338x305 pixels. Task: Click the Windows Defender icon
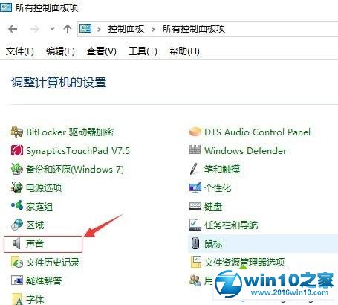coord(195,150)
